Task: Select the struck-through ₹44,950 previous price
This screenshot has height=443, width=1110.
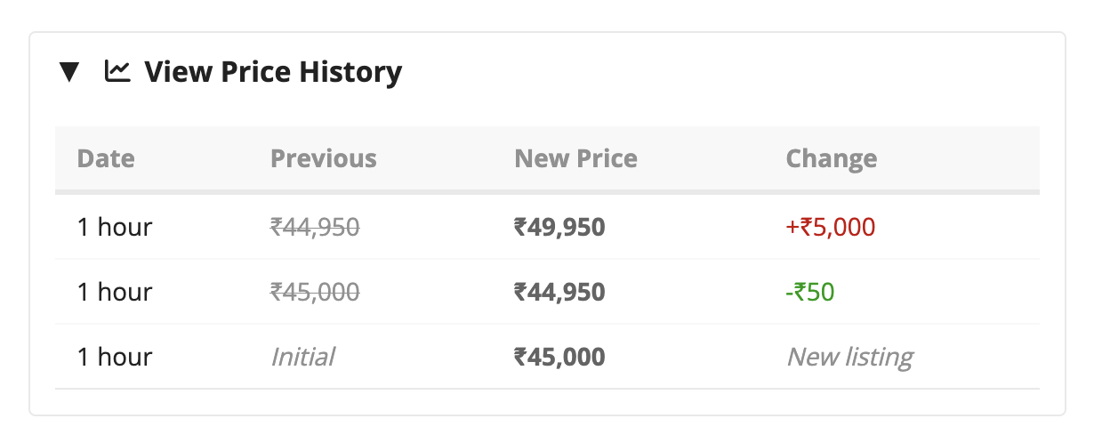Action: [315, 227]
